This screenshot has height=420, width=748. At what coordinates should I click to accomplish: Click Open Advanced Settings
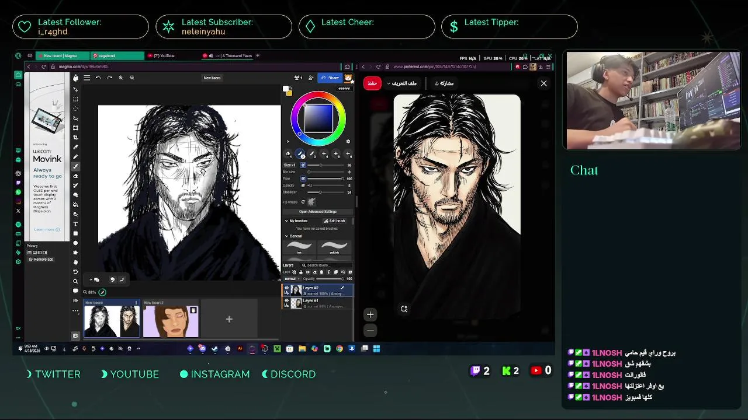(318, 212)
